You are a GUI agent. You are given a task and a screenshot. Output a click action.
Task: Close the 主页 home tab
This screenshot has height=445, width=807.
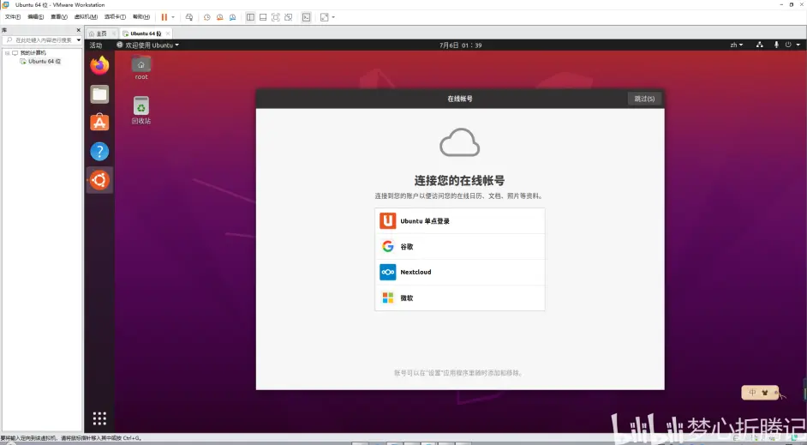(x=114, y=33)
